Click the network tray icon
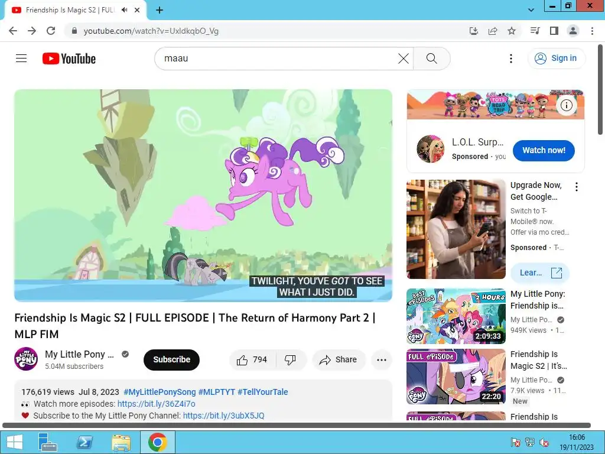This screenshot has width=605, height=454. (x=530, y=442)
